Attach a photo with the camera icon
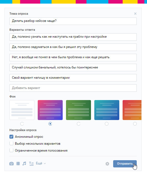The image size is (147, 176). pyautogui.click(x=11, y=164)
